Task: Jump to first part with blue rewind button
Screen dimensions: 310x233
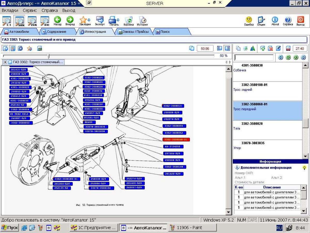Action: 281,58
